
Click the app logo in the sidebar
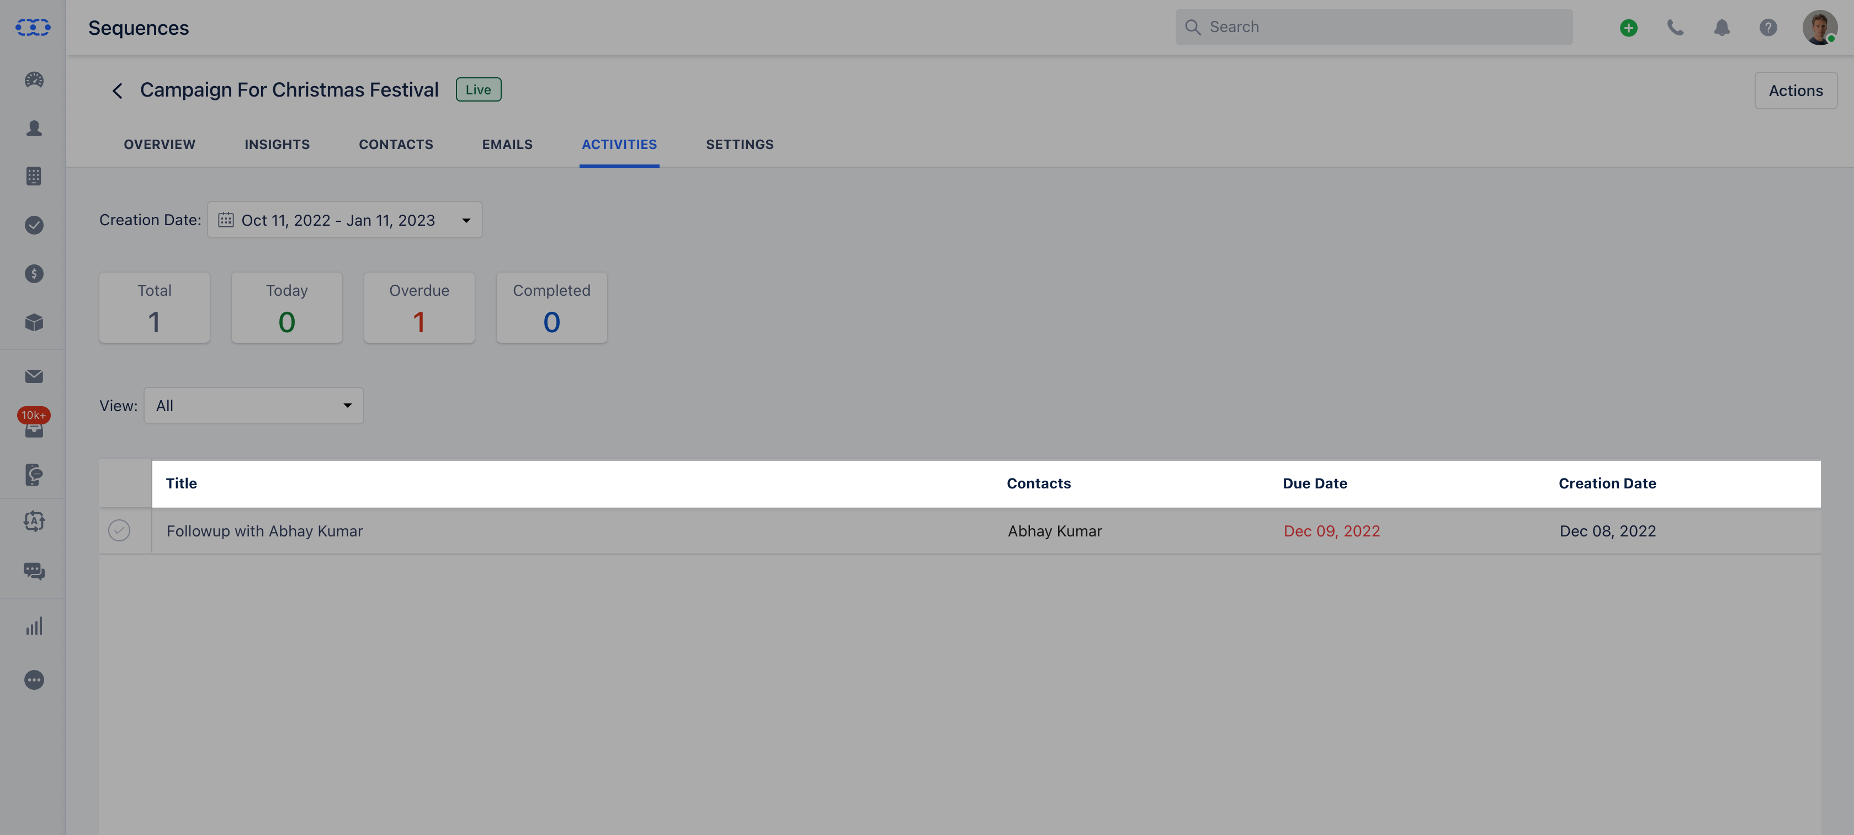coord(33,28)
